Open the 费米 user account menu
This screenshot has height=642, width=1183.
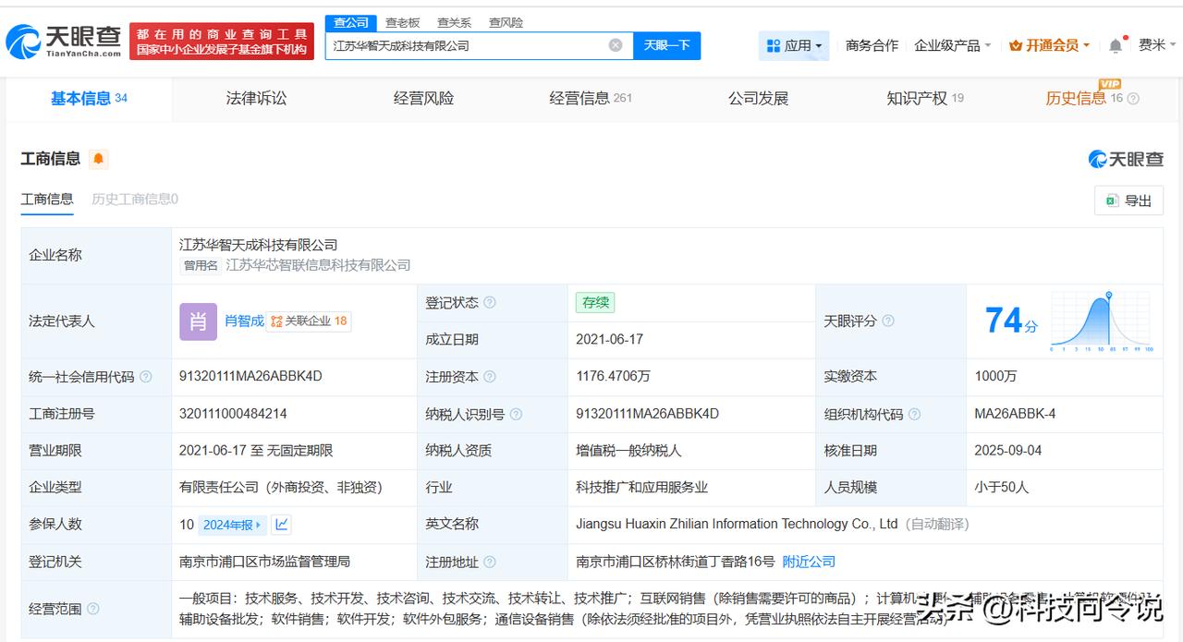coord(1157,45)
